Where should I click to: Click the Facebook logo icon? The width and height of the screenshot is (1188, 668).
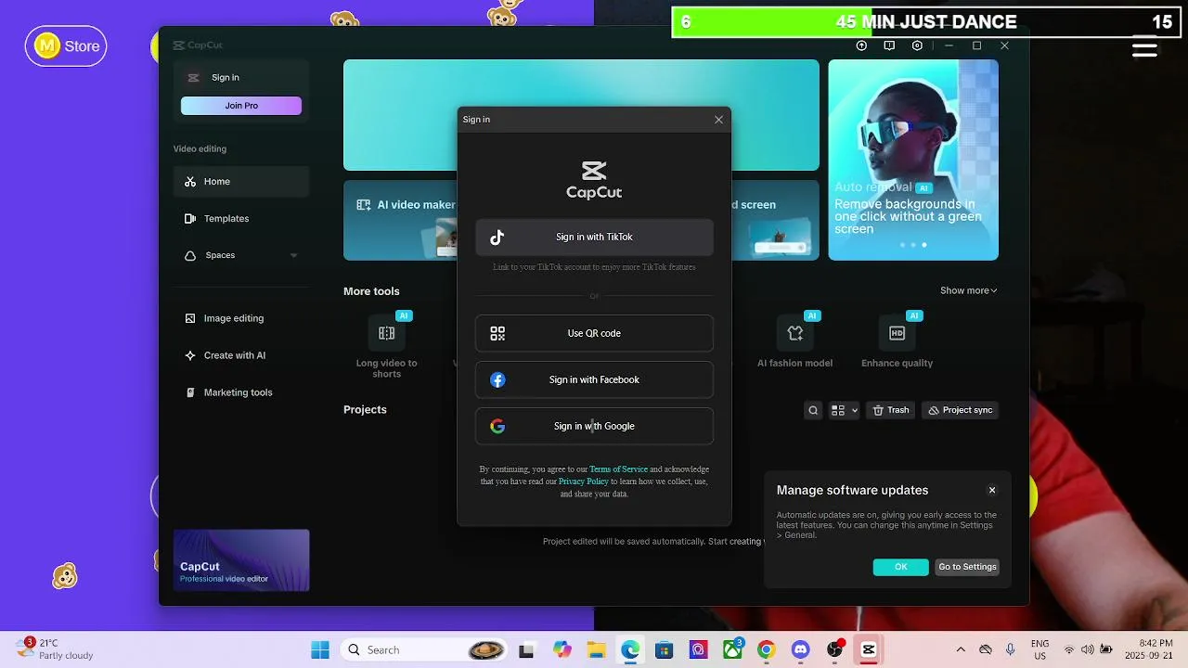(497, 379)
